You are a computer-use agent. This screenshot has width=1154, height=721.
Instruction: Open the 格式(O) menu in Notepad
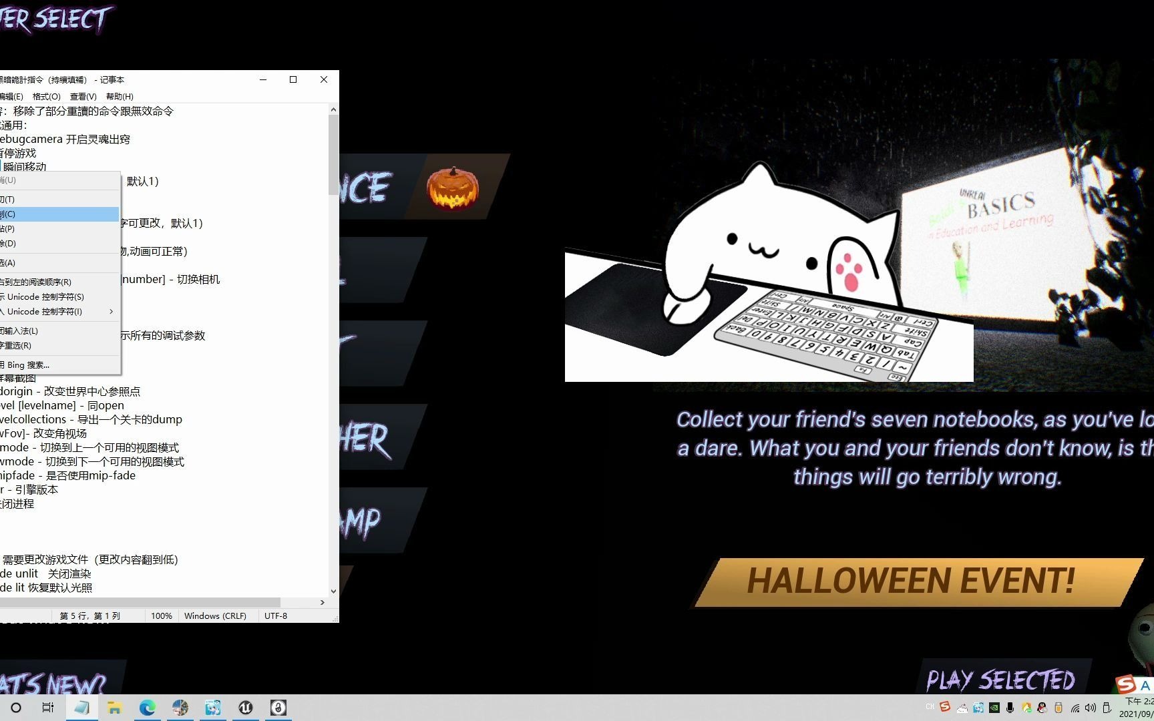46,96
